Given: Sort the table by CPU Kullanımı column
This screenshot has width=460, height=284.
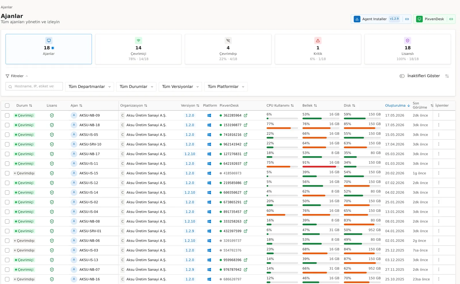Looking at the screenshot, I should coord(280,106).
